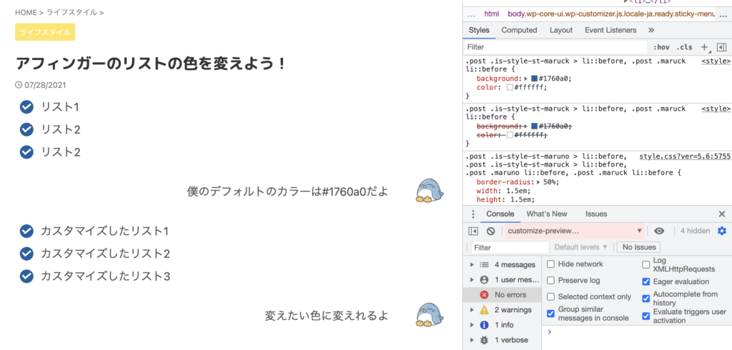Open the Layout tab
This screenshot has height=350, width=732.
pyautogui.click(x=561, y=30)
